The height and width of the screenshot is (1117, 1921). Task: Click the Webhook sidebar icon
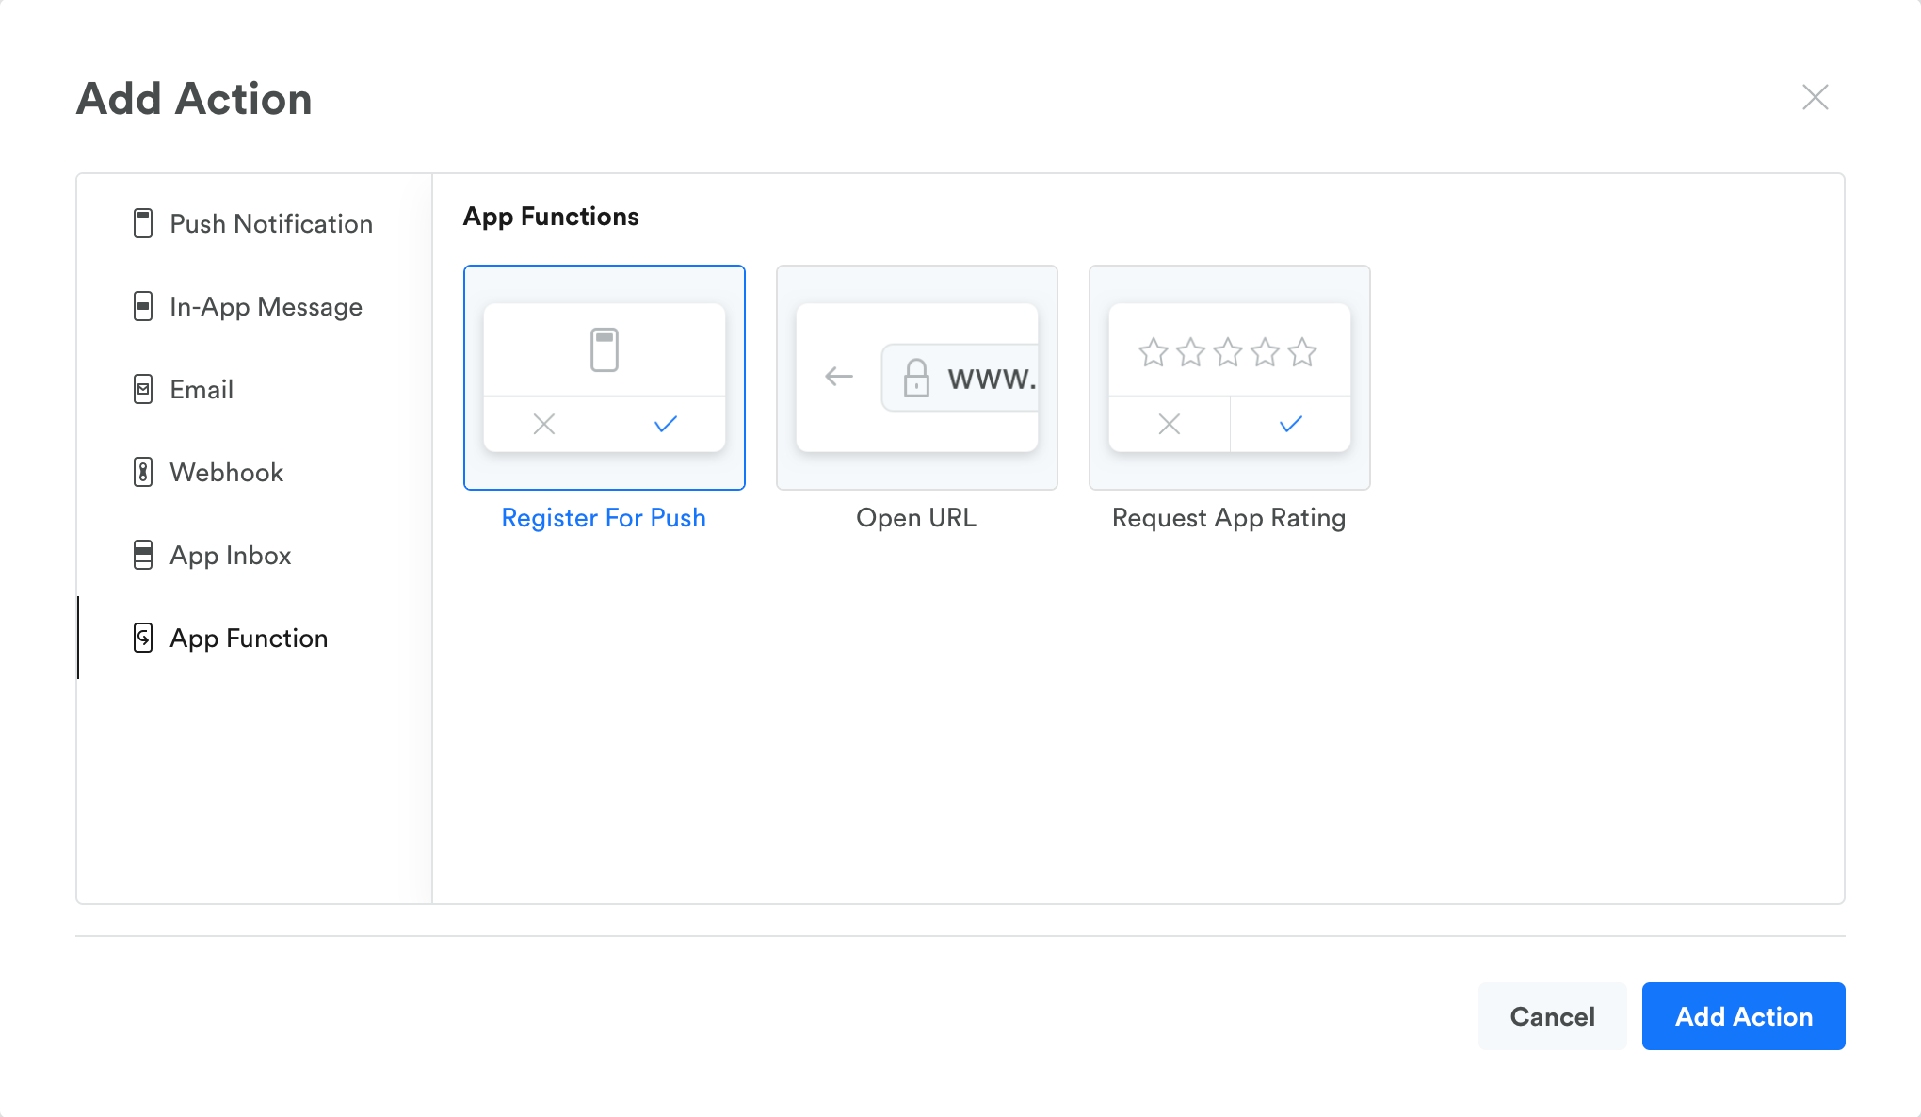(143, 473)
